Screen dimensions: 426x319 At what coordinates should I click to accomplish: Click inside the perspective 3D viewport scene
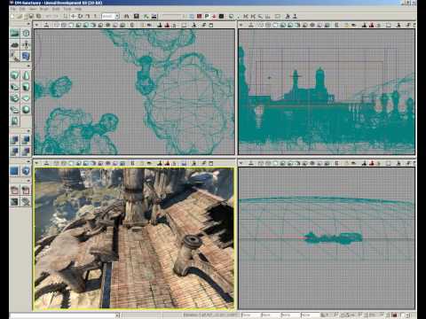(x=134, y=238)
